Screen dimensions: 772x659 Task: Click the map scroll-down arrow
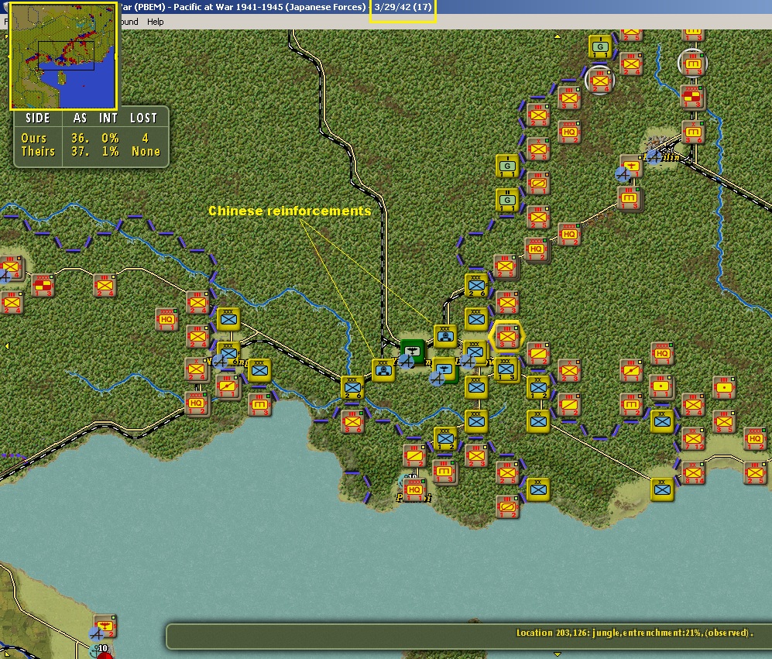point(558,654)
